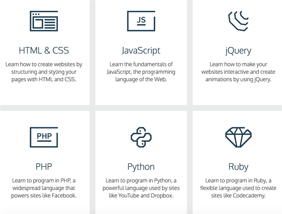Select the HTML & CSS description text
Screen dimensions: 282x214
coord(44,72)
